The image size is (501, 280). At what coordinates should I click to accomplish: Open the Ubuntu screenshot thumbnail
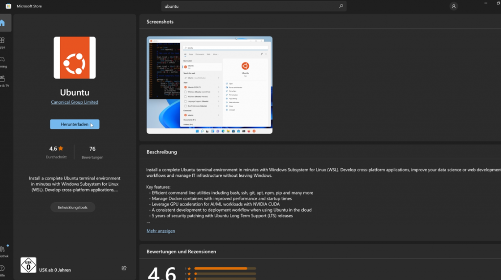tap(209, 85)
